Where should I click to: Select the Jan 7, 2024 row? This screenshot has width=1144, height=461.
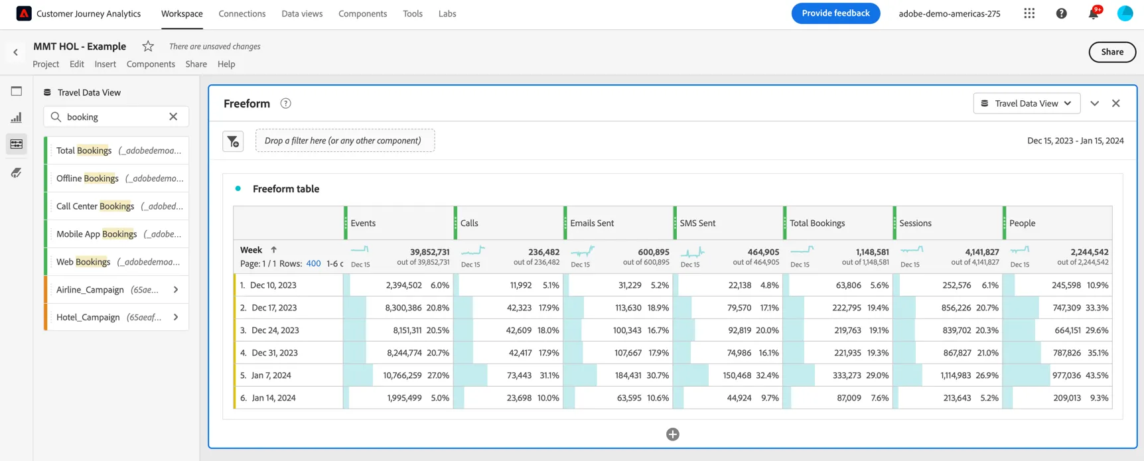pos(673,375)
